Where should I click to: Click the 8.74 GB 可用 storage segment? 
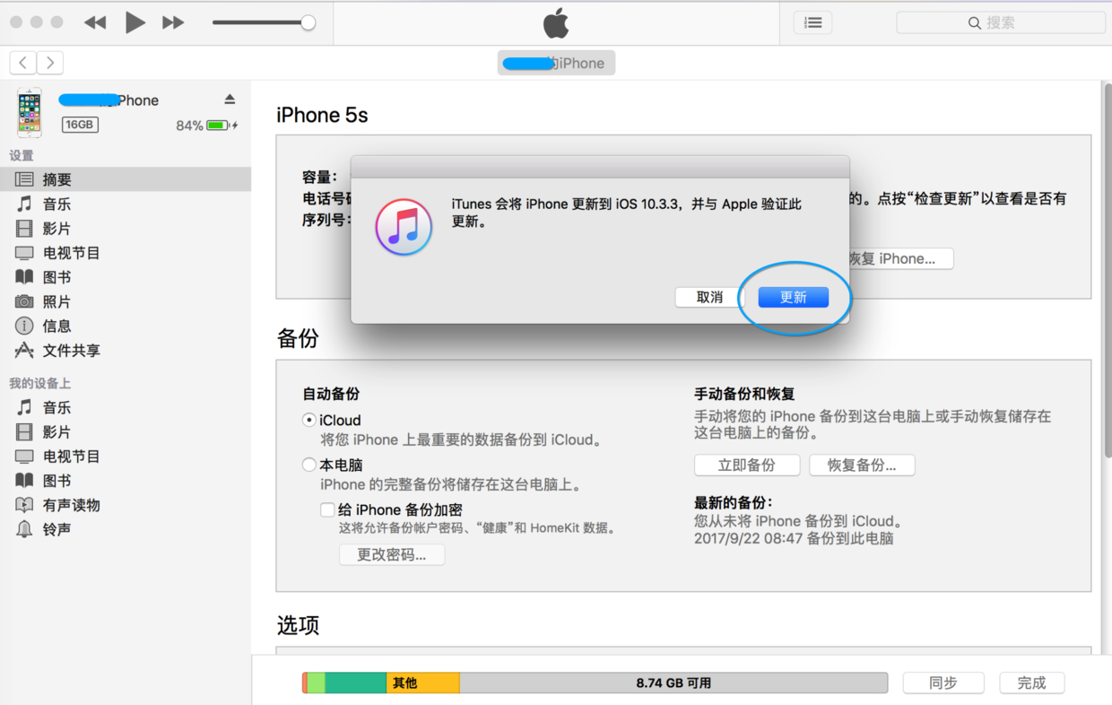pos(673,683)
